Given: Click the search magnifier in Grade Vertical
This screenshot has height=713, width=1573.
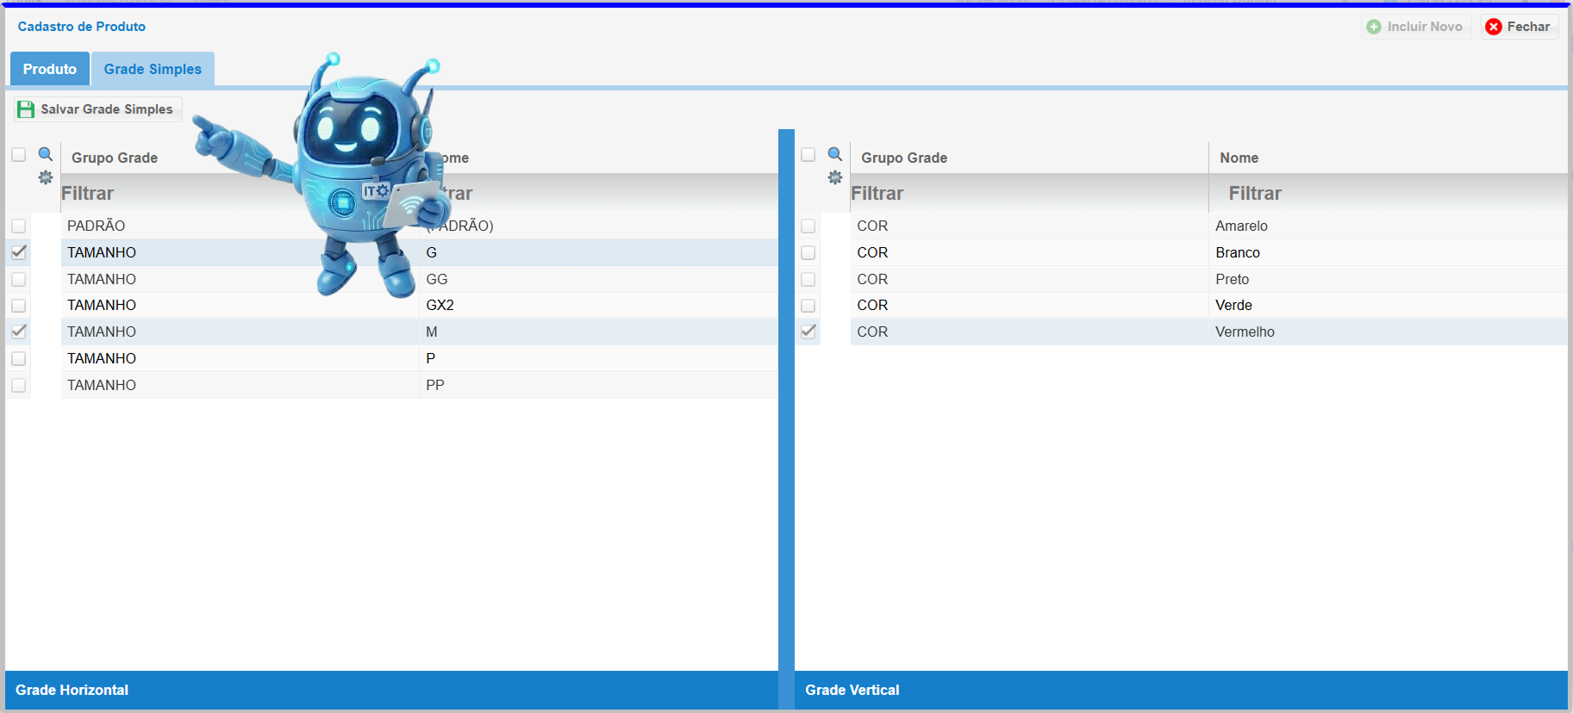Looking at the screenshot, I should tap(835, 154).
